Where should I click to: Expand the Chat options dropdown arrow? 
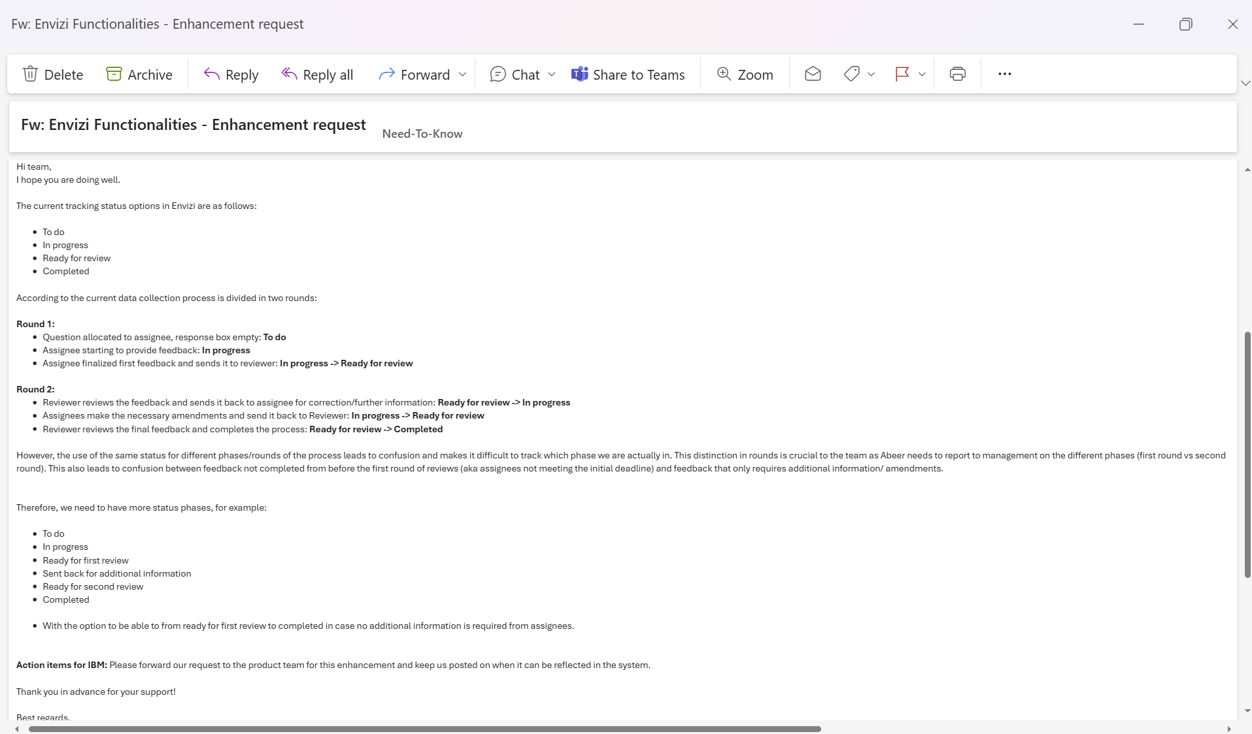(x=552, y=74)
